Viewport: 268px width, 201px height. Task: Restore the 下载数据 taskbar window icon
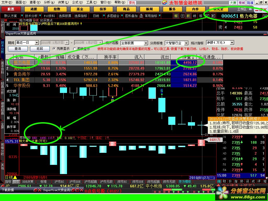pos(35,190)
